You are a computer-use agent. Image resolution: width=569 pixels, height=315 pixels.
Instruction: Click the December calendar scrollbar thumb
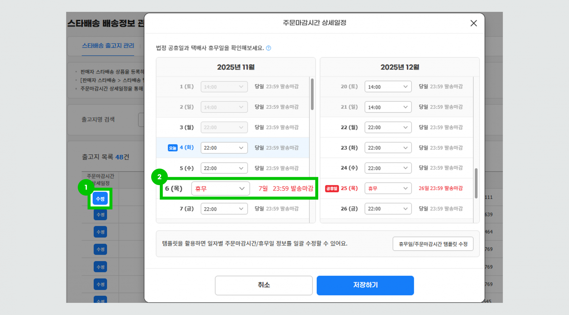(x=476, y=183)
